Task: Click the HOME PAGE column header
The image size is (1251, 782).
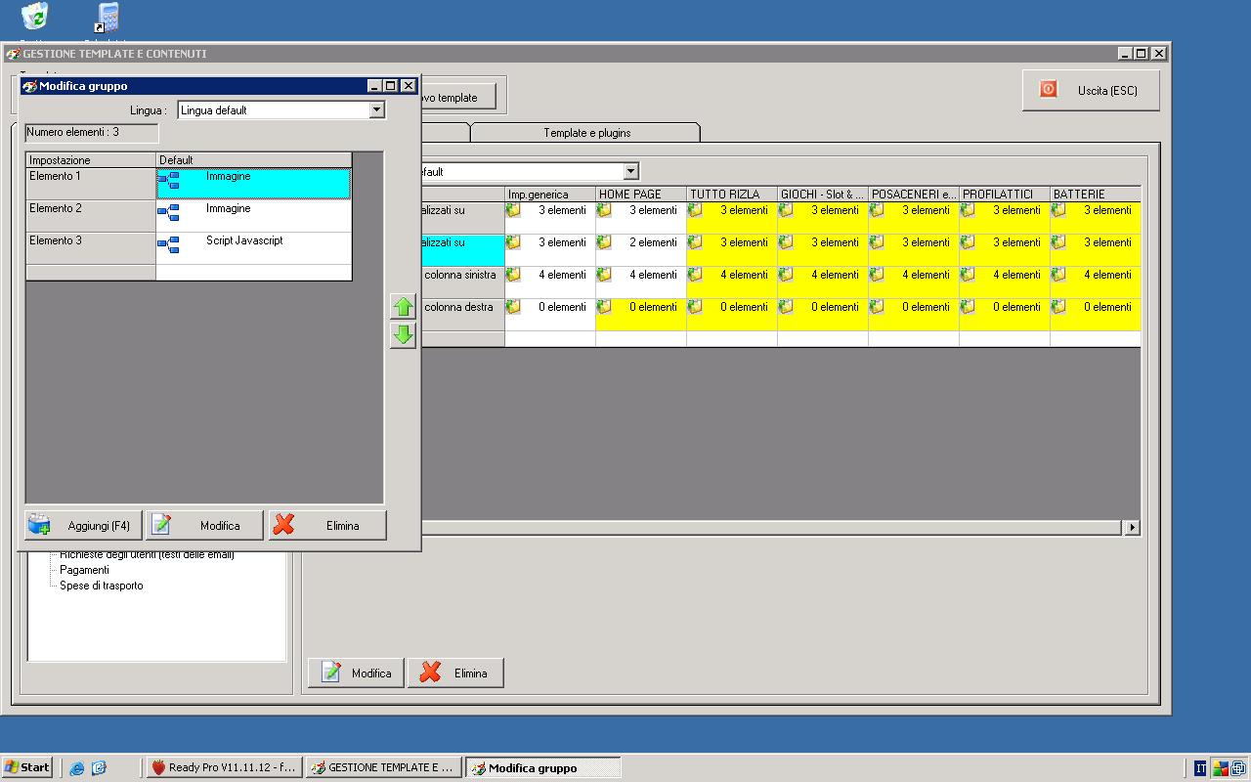Action: [641, 195]
